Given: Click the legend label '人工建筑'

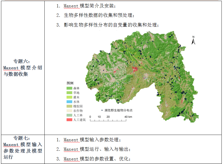Looking at the screenshot, I should pos(80,120).
